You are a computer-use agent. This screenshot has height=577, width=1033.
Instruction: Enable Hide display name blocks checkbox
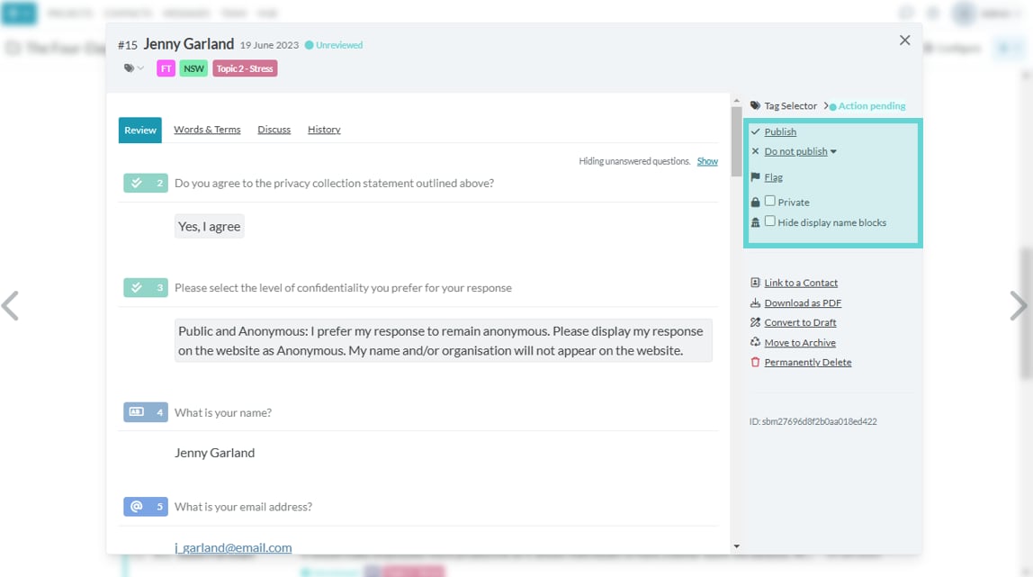coord(770,221)
